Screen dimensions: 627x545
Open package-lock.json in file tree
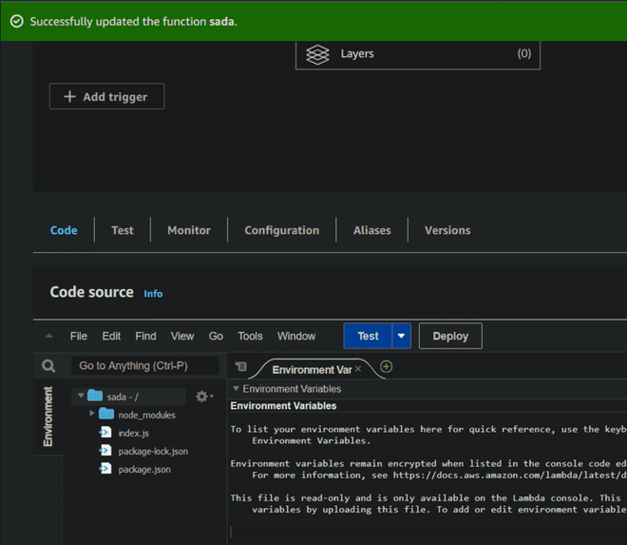click(152, 451)
